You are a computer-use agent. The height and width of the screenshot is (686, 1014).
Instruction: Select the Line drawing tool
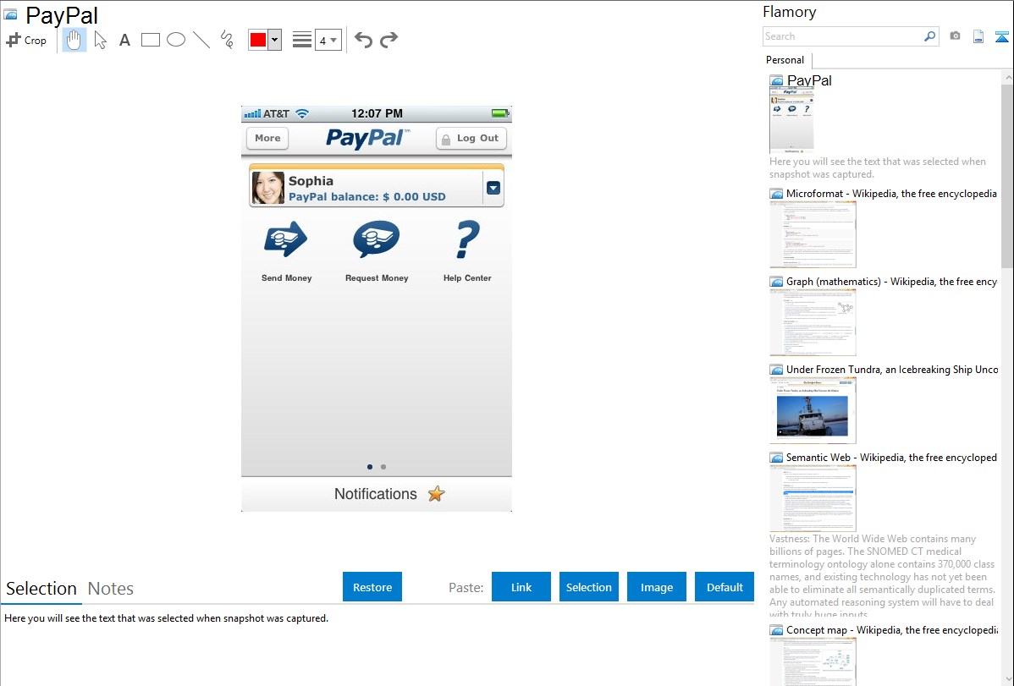coord(201,40)
